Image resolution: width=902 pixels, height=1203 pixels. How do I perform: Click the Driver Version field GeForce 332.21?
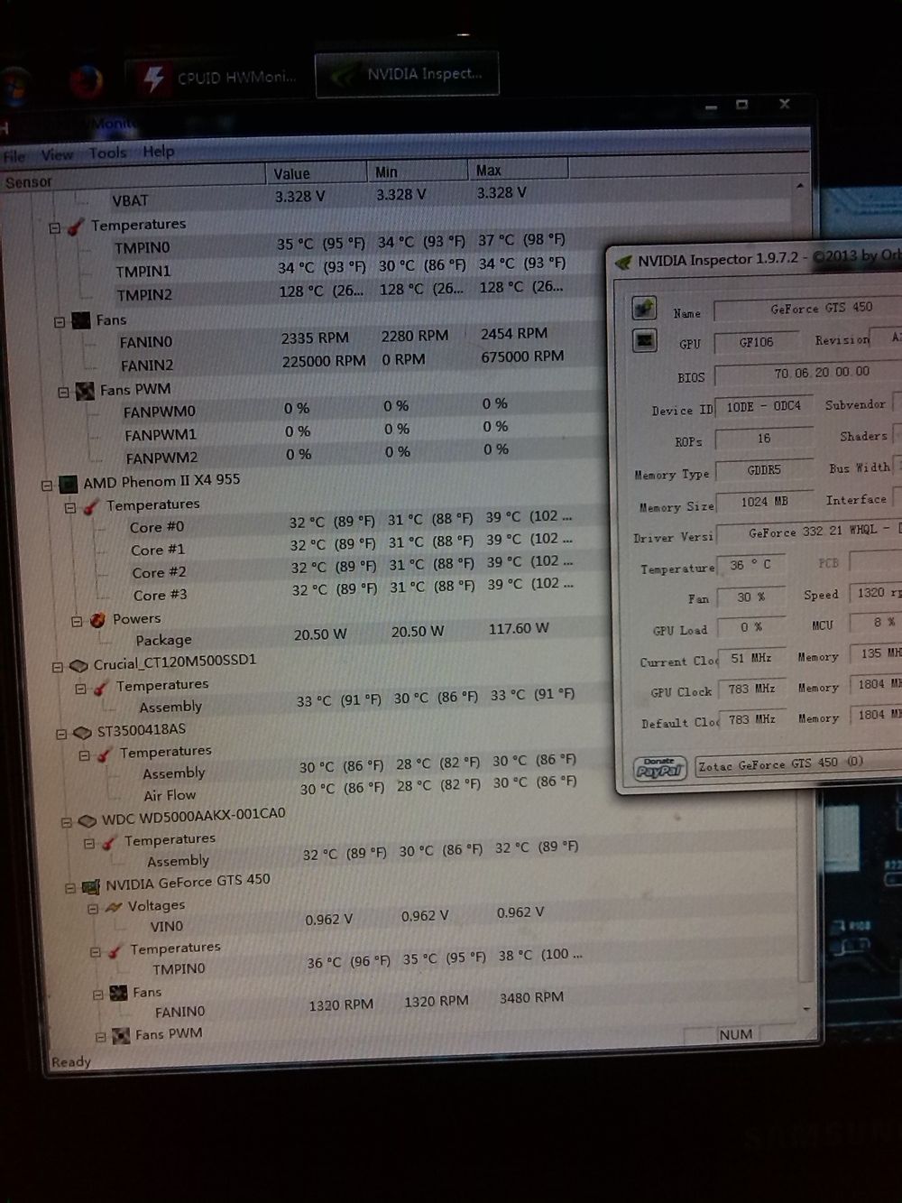809,533
